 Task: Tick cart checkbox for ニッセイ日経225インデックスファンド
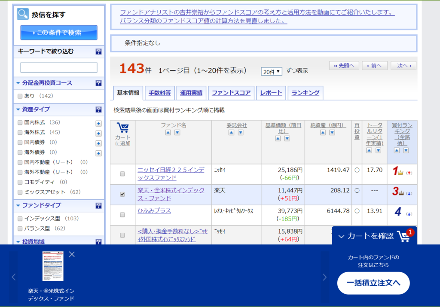click(x=122, y=174)
